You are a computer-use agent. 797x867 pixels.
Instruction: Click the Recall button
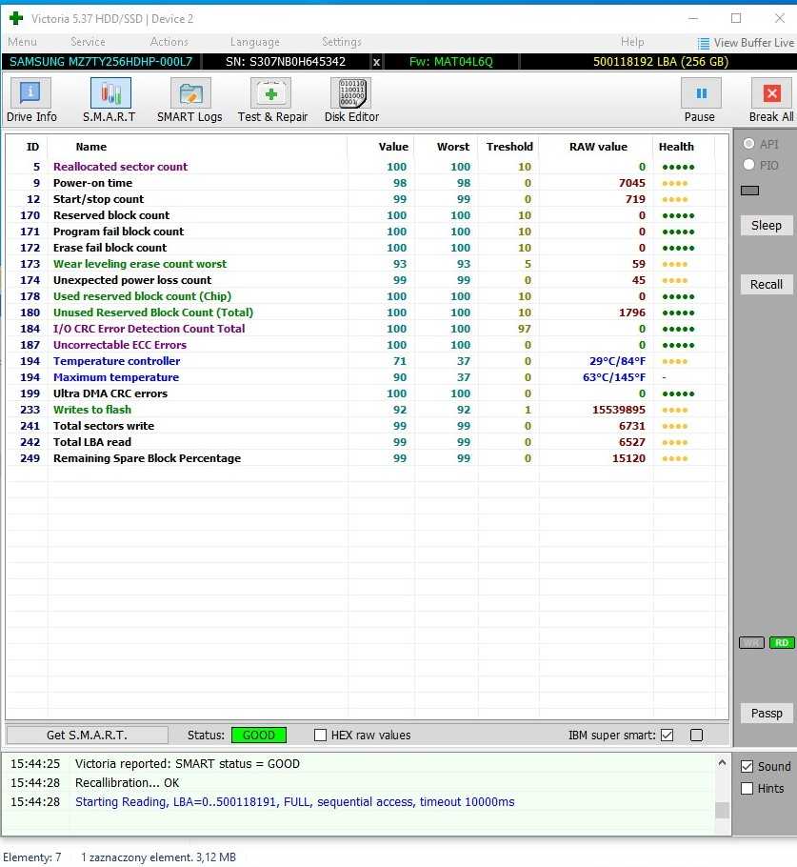(767, 284)
